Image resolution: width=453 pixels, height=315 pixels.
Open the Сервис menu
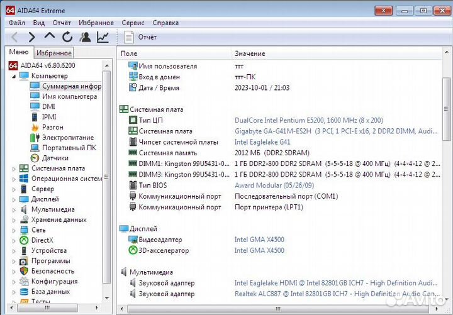click(132, 23)
